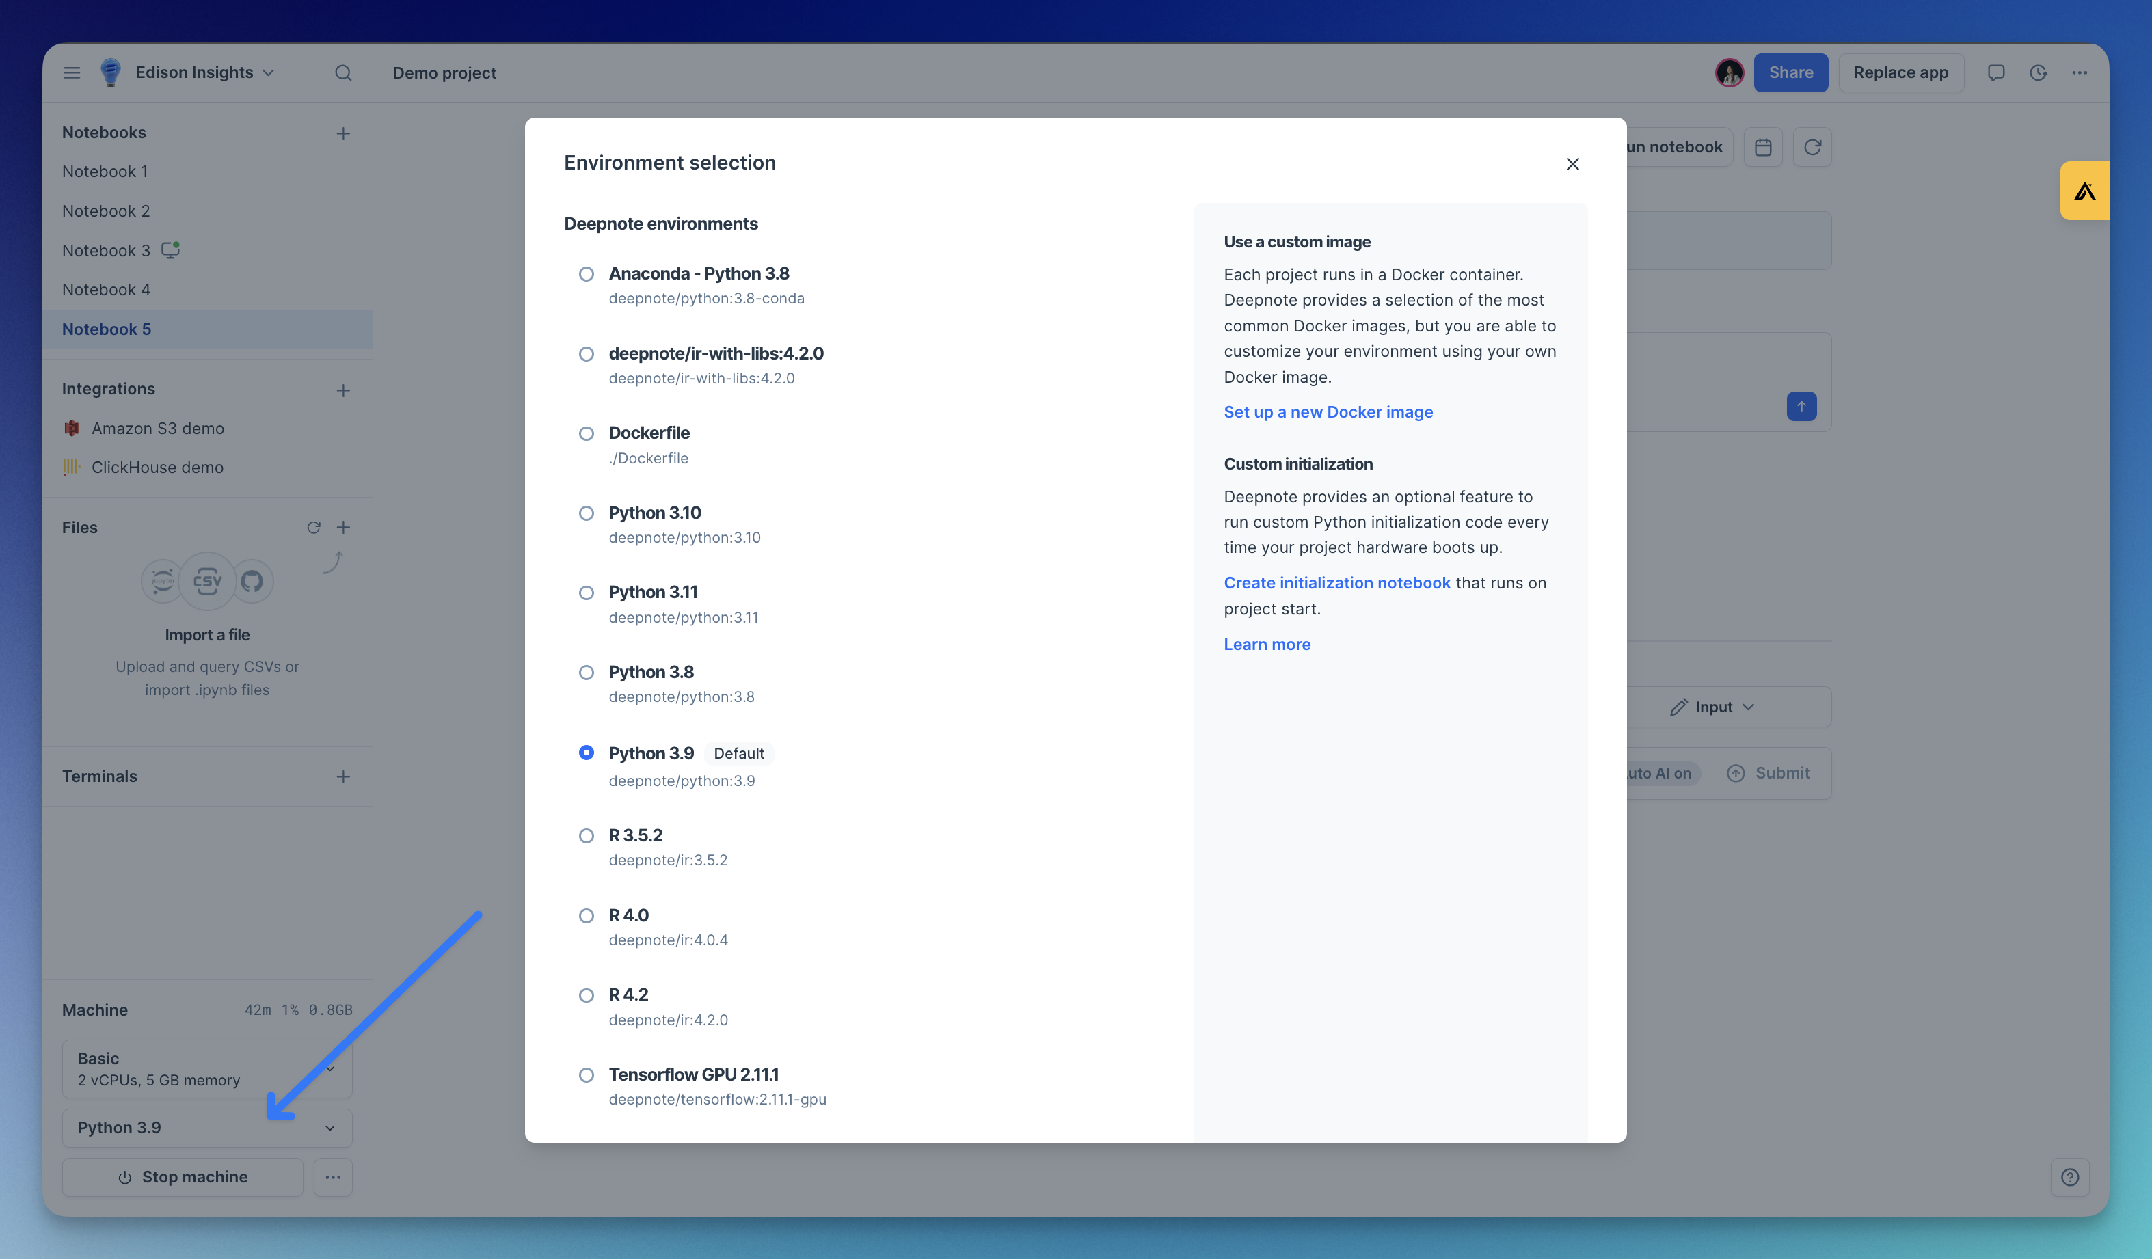The image size is (2152, 1259).
Task: Open the Python 3.9 environment dropdown
Action: (x=208, y=1128)
